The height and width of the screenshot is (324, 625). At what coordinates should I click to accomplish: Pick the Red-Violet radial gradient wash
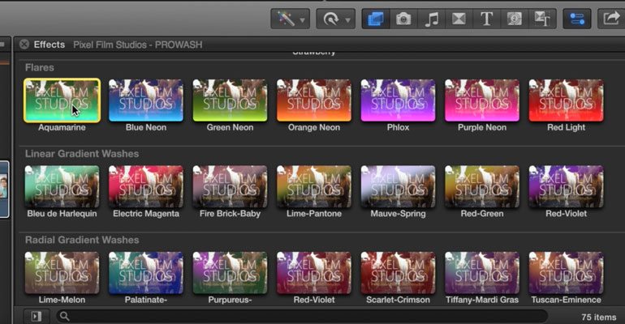tap(314, 273)
